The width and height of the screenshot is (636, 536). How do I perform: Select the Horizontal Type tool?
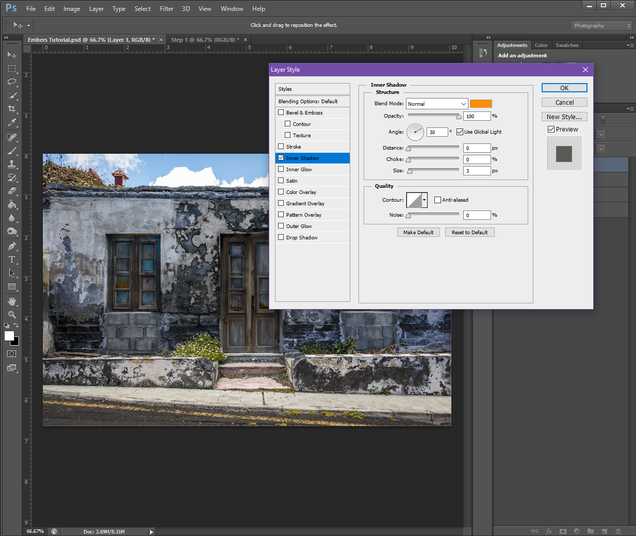(12, 259)
